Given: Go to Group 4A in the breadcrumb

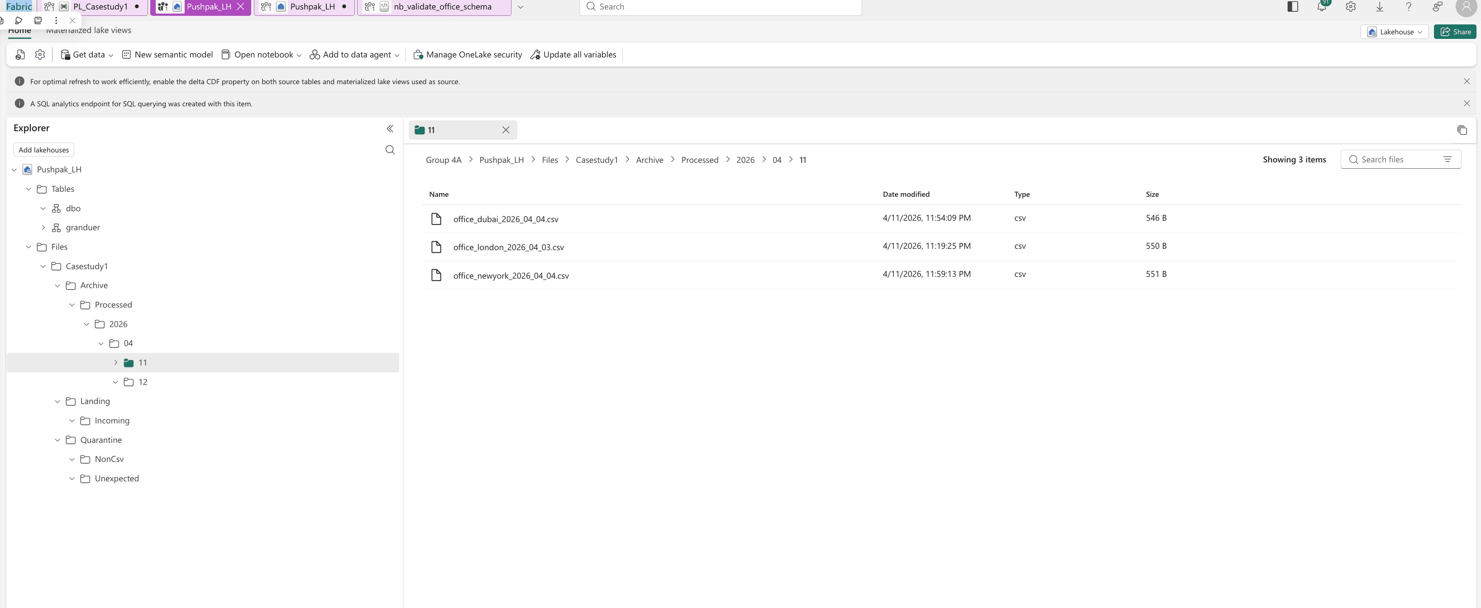Looking at the screenshot, I should [x=443, y=160].
